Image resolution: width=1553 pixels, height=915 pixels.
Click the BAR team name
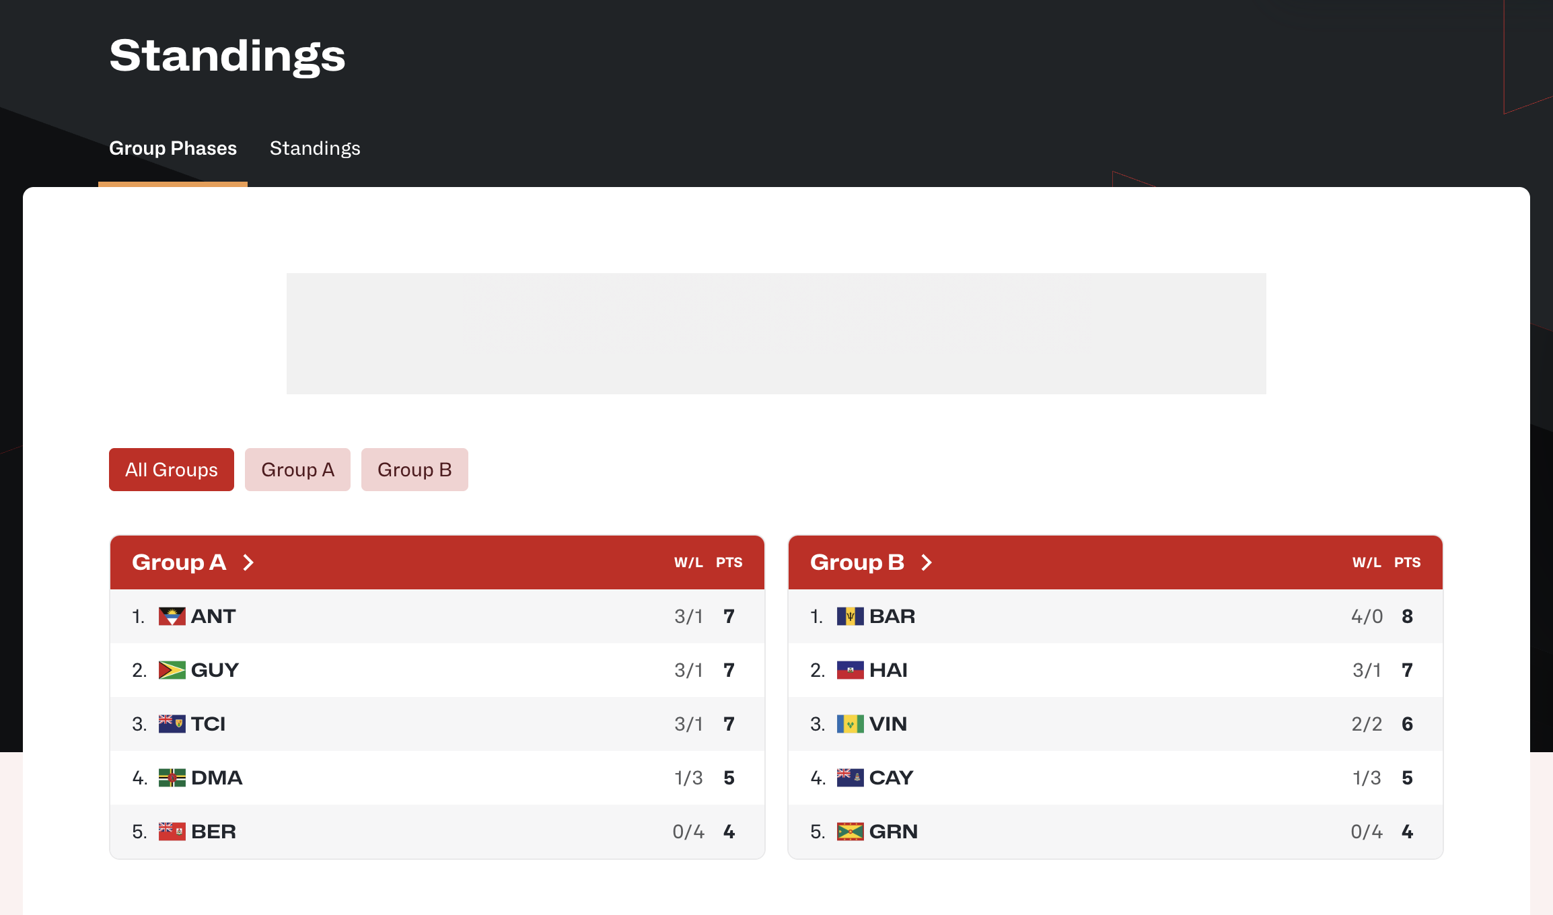click(x=892, y=616)
